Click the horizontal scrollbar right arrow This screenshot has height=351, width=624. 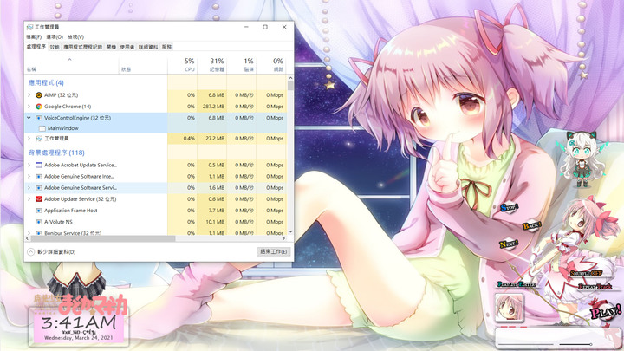pyautogui.click(x=283, y=238)
